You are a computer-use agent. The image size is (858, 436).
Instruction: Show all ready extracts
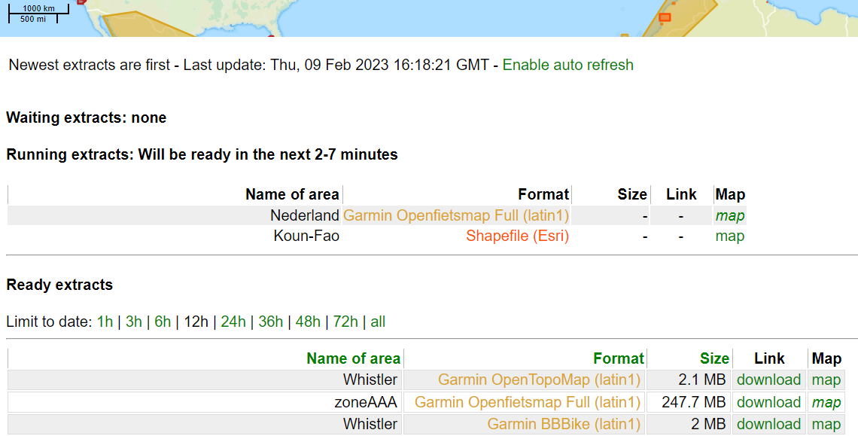click(377, 322)
